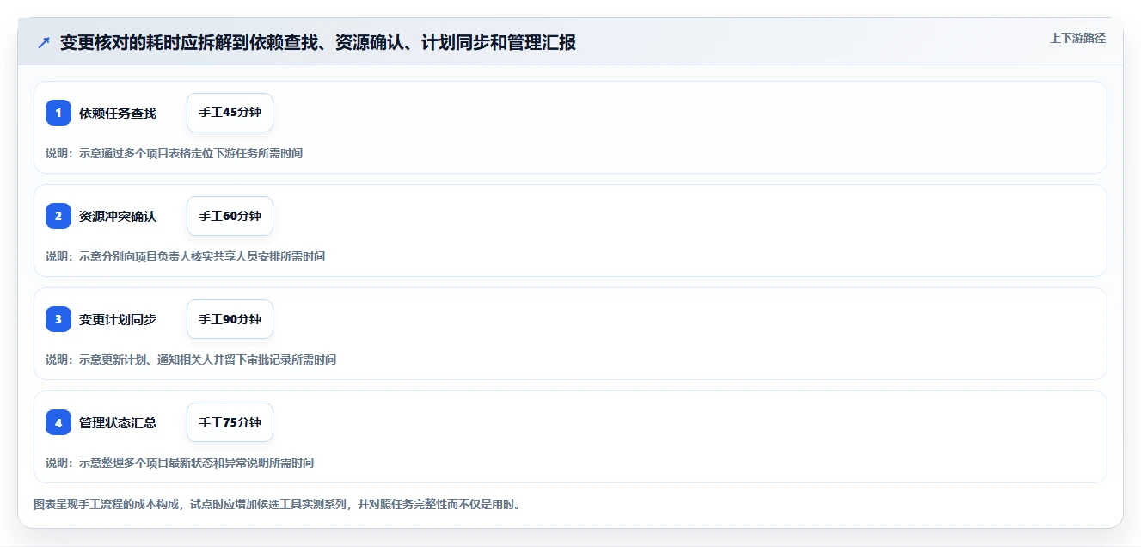Click the 手工75分钟 value pill
1141x547 pixels.
230,422
